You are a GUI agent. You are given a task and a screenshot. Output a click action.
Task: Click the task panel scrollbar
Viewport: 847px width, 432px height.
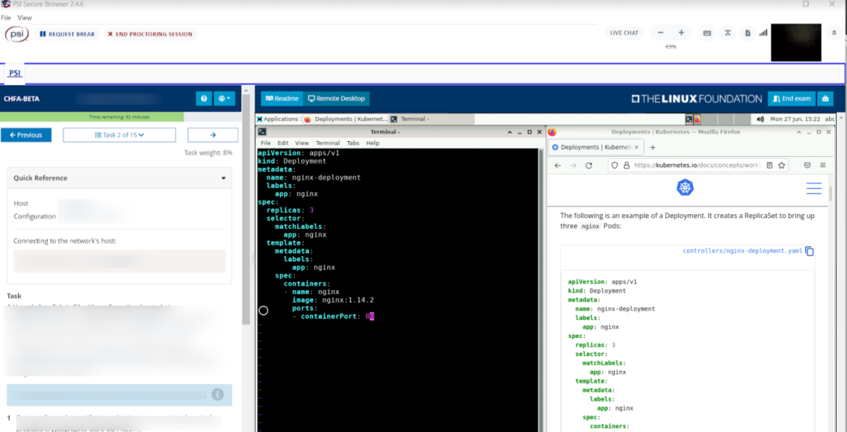tap(246, 211)
